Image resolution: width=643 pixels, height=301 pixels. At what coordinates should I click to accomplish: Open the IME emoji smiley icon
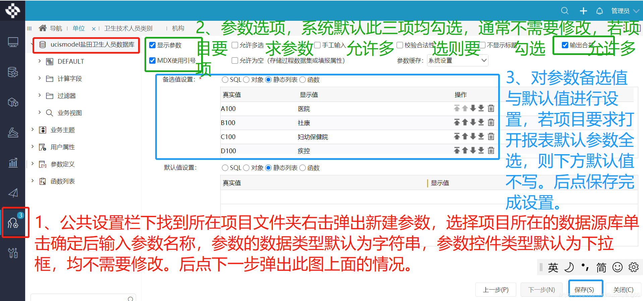617,267
